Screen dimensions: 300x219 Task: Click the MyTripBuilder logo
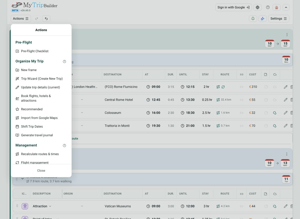click(34, 5)
